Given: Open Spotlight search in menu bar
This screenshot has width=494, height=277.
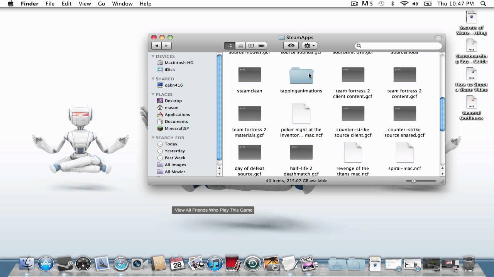Looking at the screenshot, I should pyautogui.click(x=483, y=4).
